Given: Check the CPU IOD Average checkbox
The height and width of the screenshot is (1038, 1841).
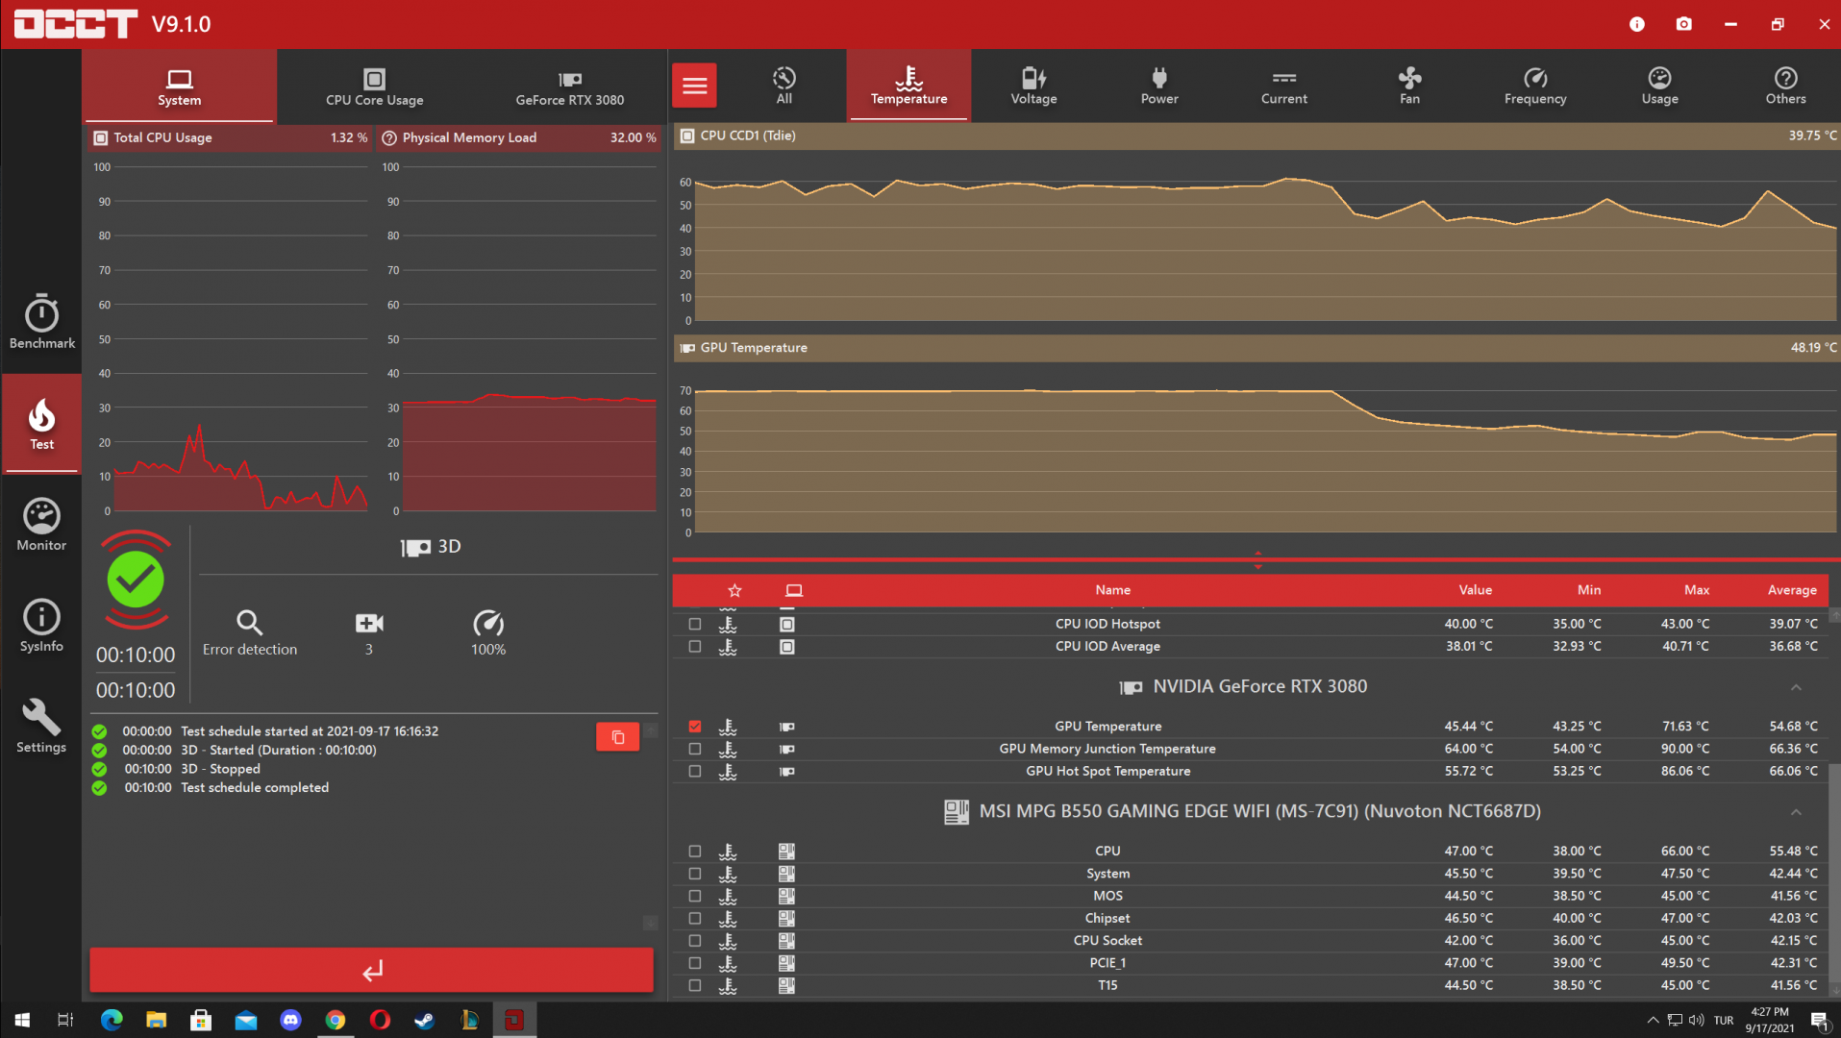Looking at the screenshot, I should point(695,647).
